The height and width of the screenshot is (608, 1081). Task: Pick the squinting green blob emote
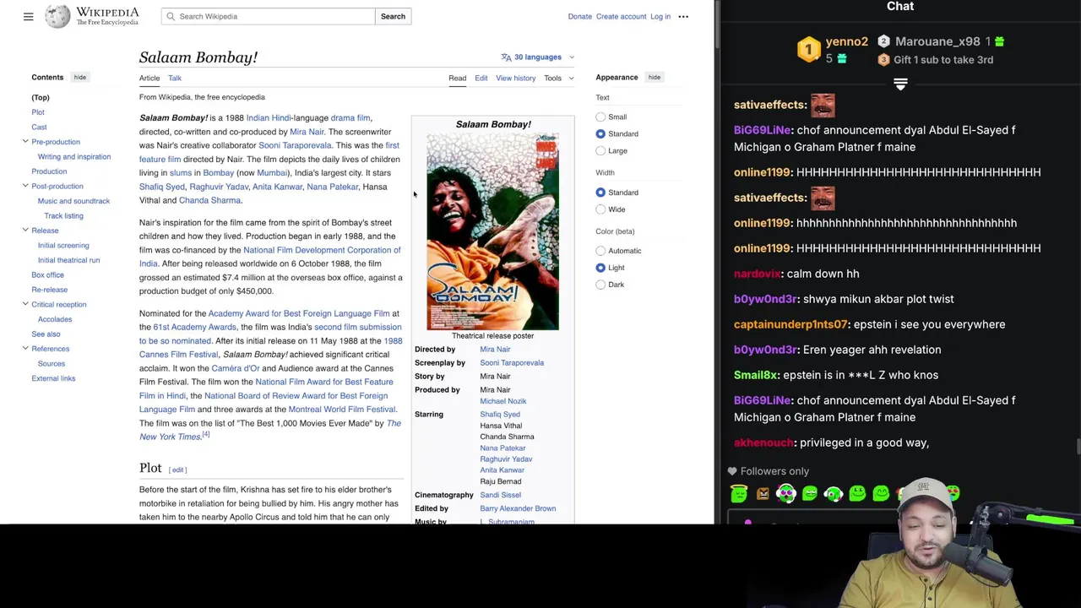[x=810, y=494]
